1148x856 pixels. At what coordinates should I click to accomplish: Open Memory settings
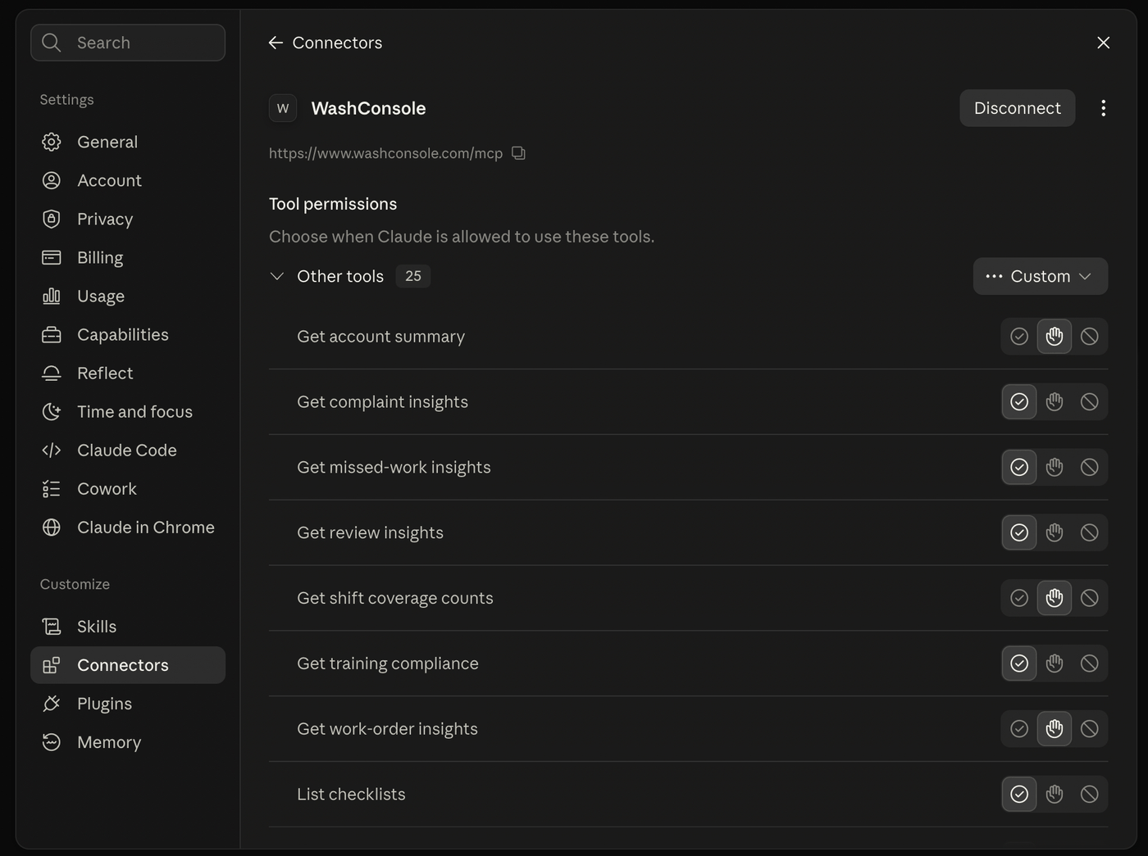point(128,742)
